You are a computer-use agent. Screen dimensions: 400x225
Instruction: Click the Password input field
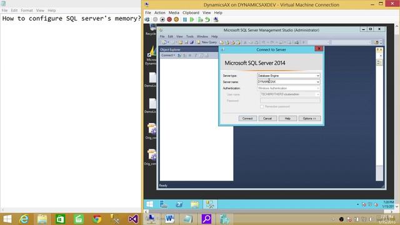(290, 101)
